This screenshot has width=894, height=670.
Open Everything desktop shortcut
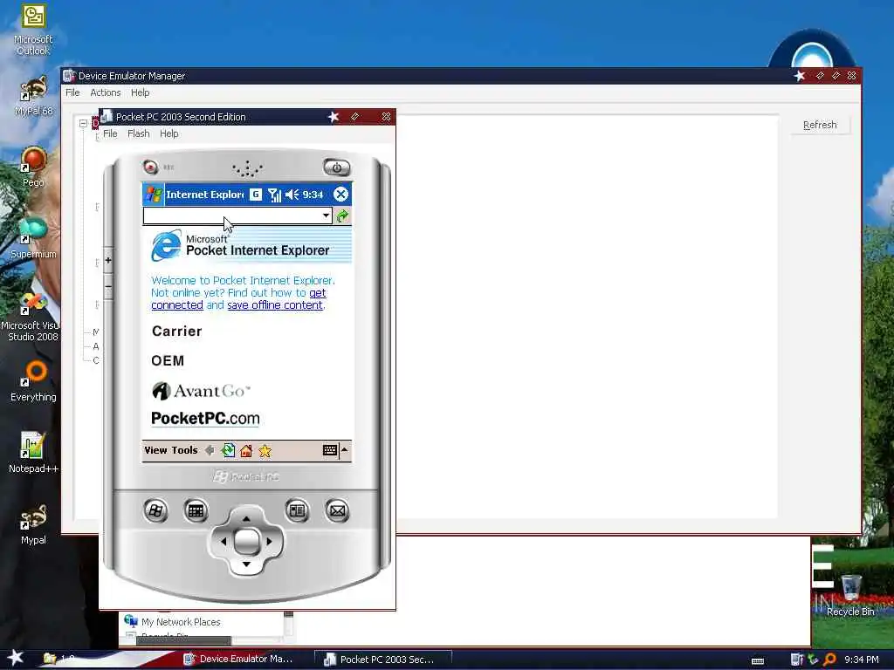33,382
